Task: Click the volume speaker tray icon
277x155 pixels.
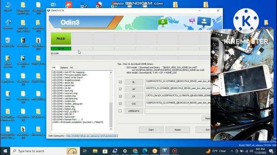Action: click(251, 151)
